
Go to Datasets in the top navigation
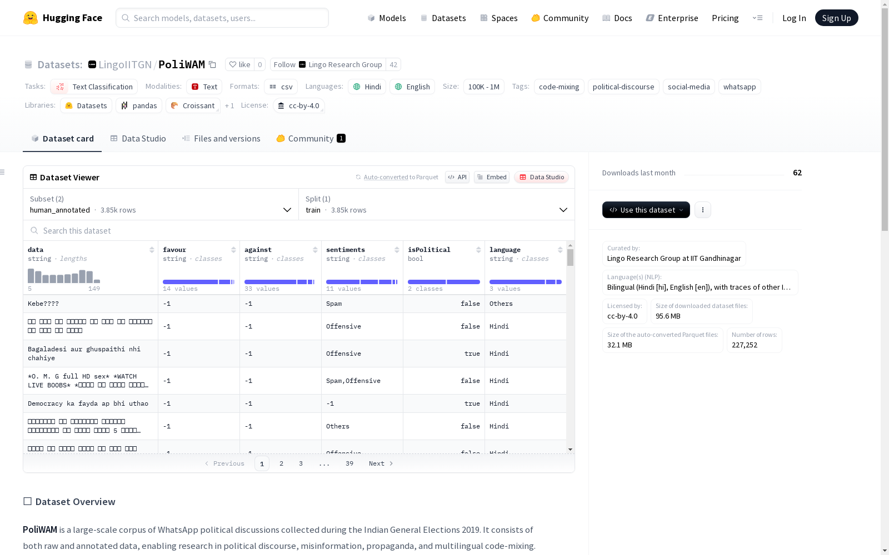[x=443, y=18]
